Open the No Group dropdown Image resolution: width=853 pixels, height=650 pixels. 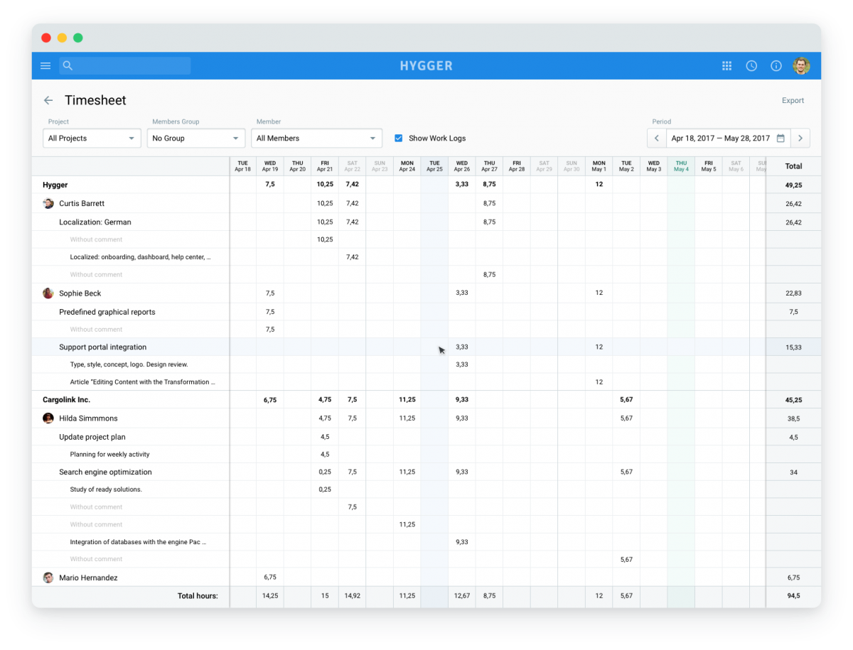pos(196,139)
